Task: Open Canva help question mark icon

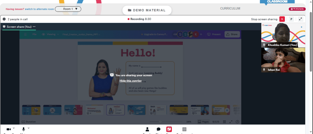Action: point(237,122)
